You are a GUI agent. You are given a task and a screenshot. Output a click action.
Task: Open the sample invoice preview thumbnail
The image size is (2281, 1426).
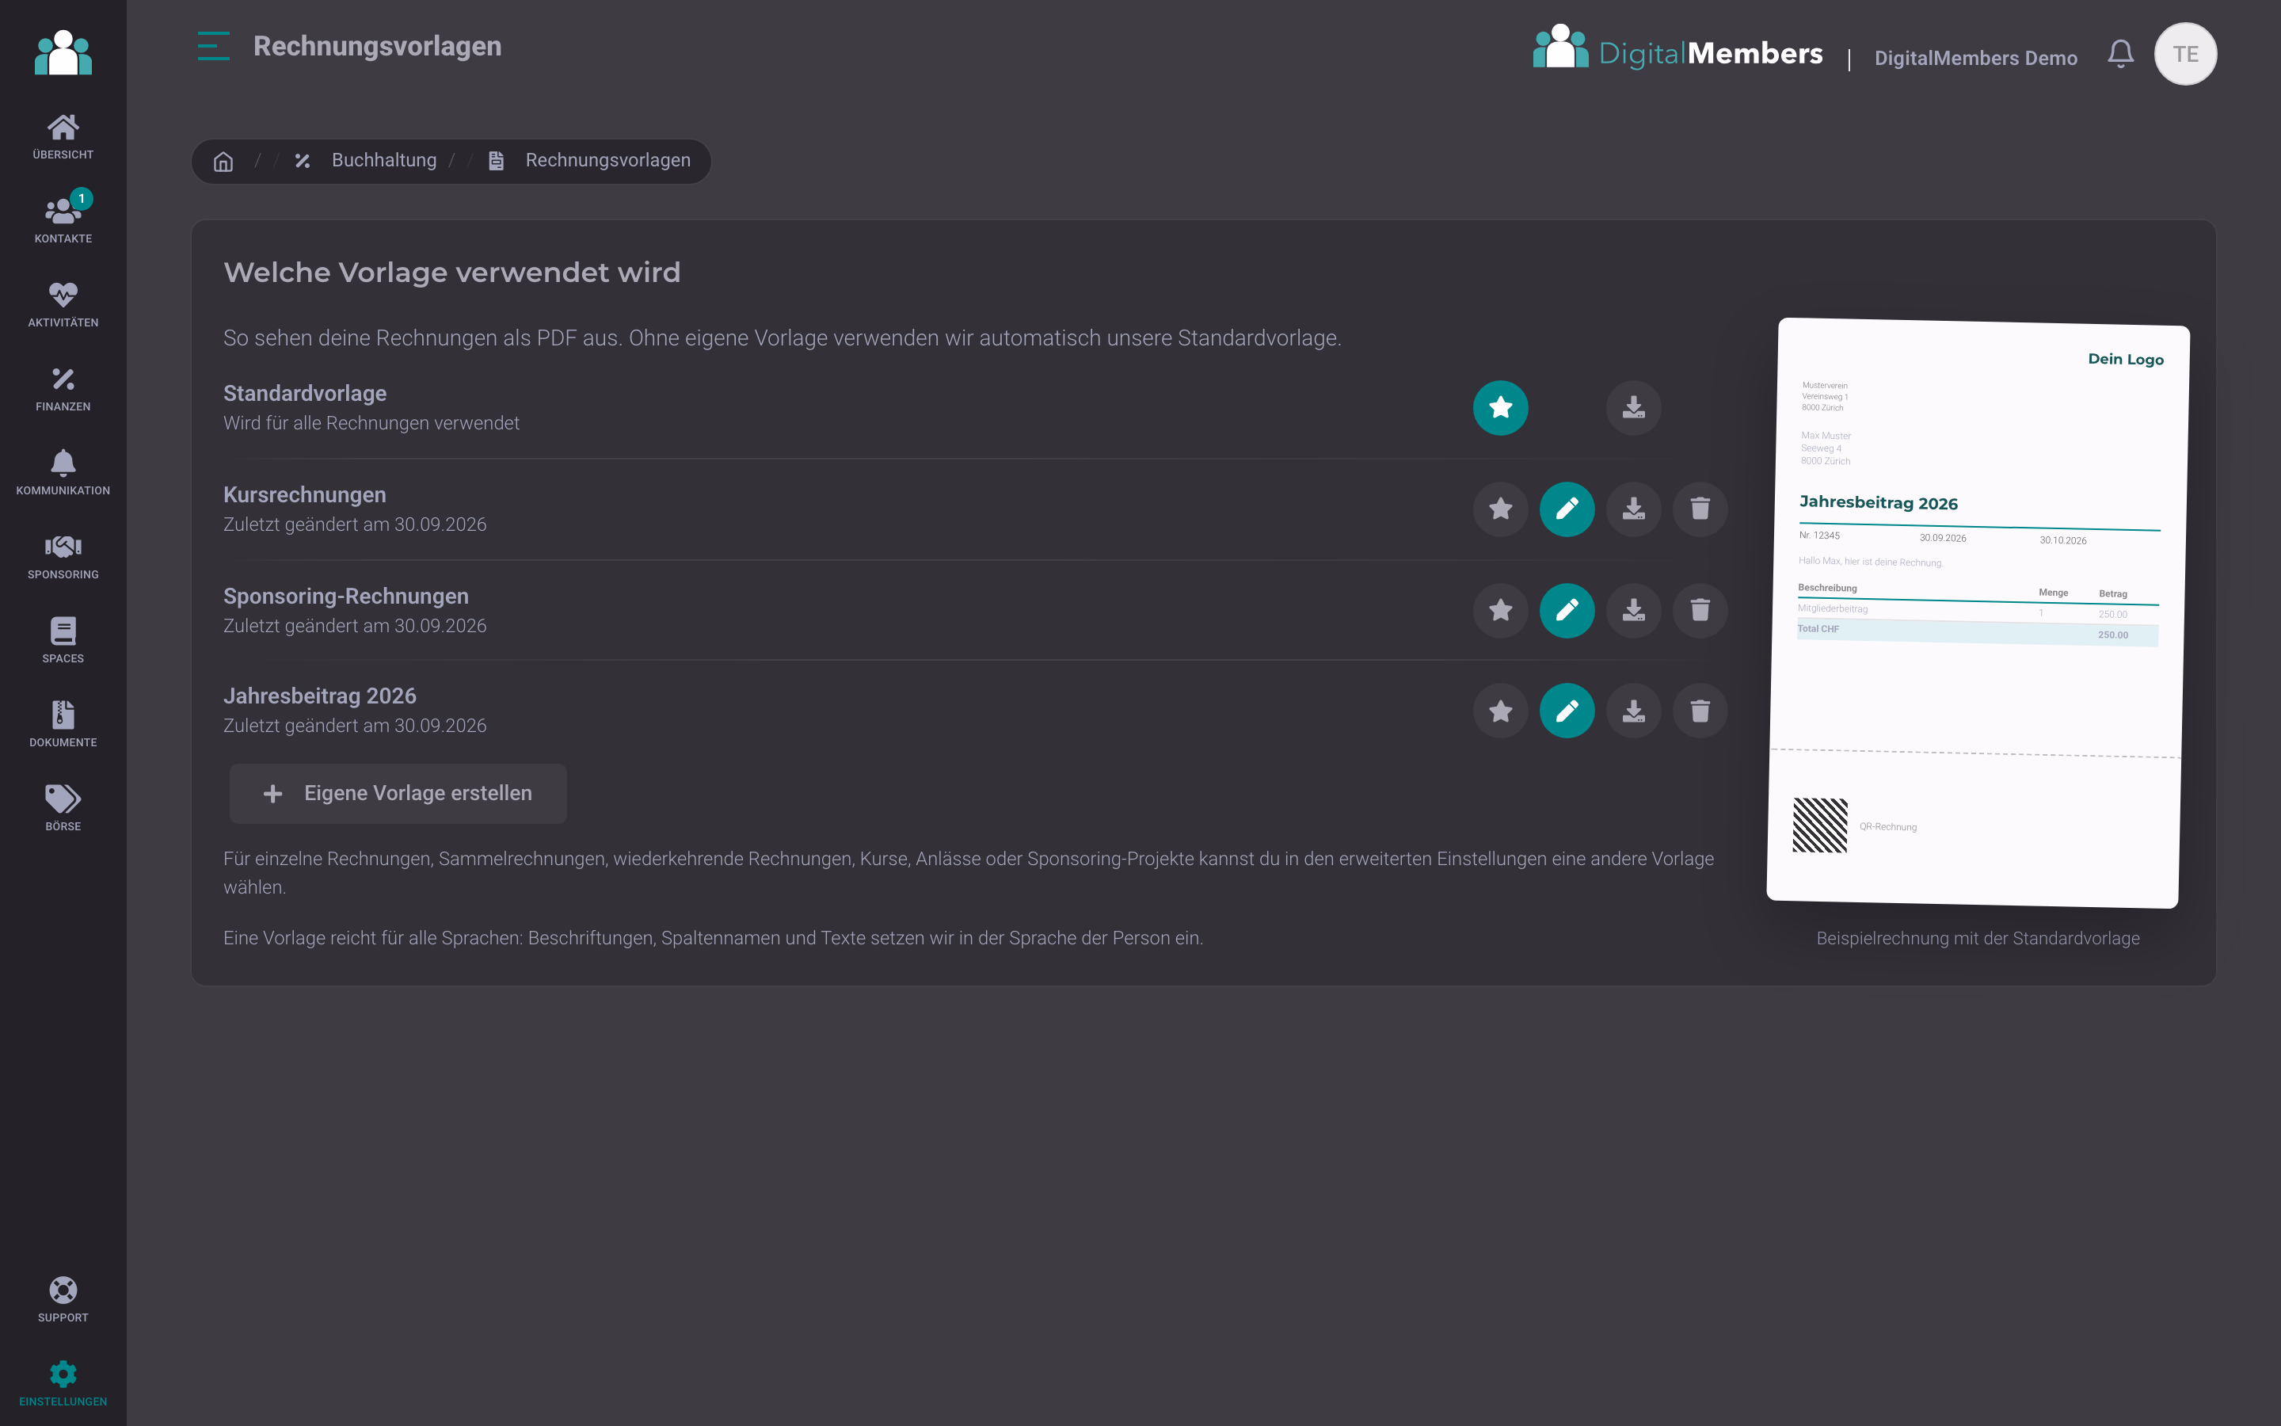pos(1978,613)
